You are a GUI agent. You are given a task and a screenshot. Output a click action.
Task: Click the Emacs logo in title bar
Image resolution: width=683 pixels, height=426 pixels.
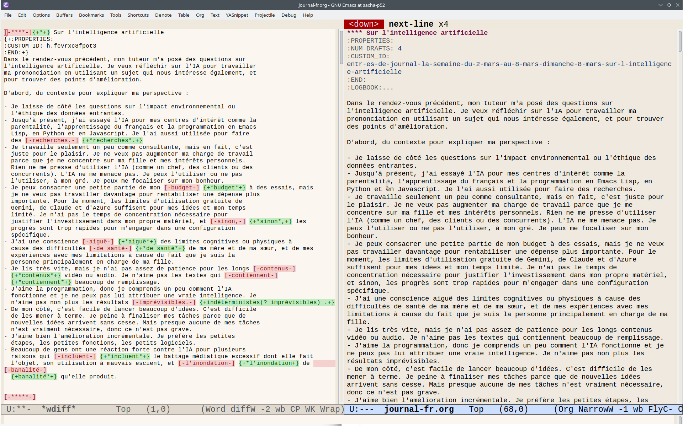6,5
